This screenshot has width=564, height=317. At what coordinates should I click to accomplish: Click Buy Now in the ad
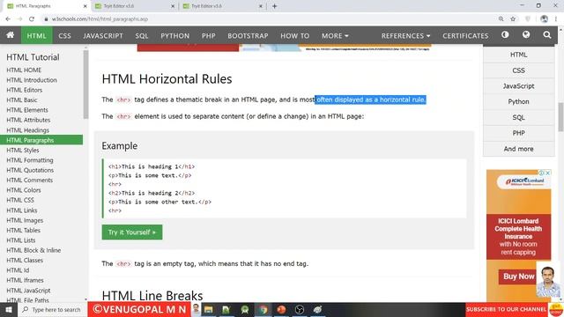[519, 276]
